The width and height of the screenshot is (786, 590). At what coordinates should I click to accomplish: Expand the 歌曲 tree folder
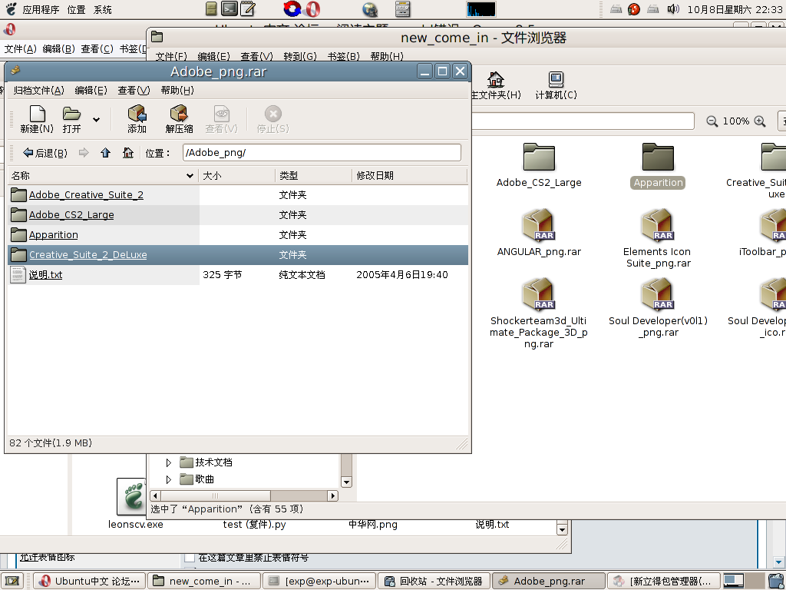point(168,479)
